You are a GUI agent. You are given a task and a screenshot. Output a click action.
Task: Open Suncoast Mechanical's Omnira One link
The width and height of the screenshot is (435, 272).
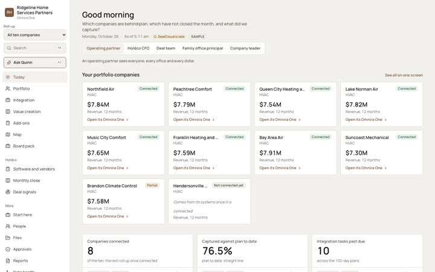point(366,168)
